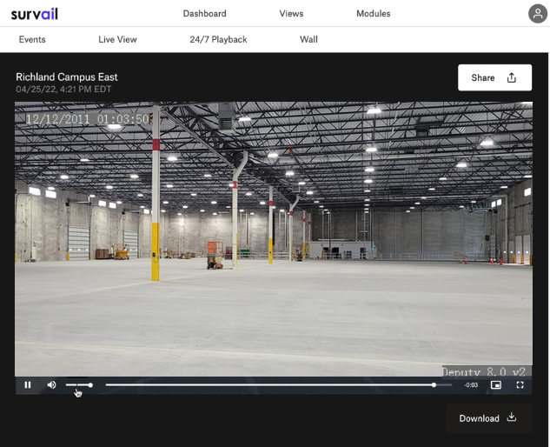Viewport: 550px width, 447px height.
Task: Open the Modules menu
Action: click(x=374, y=14)
